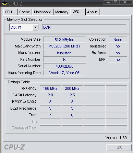Screen dimensions: 133x153
Task: Open the About tab
Action: click(92, 12)
